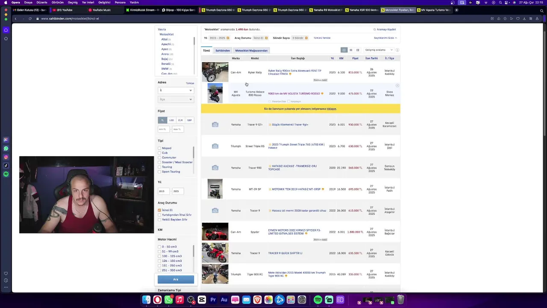547x308 pixels.
Task: Open the İl province dropdown
Action: coord(176,90)
